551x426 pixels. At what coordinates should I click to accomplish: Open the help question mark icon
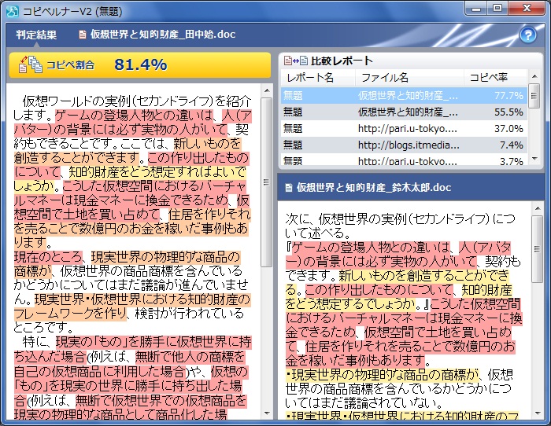point(528,35)
